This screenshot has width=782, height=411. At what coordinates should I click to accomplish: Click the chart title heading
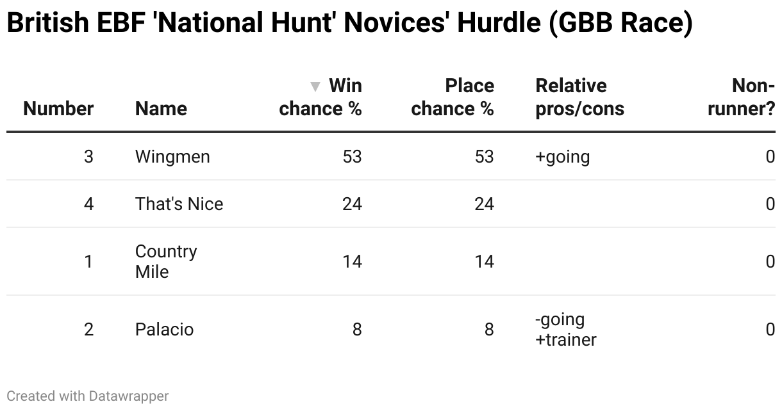349,23
